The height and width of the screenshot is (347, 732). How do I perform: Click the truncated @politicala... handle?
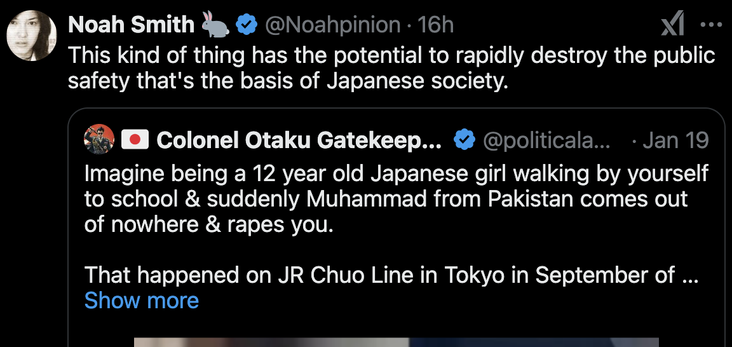point(546,140)
